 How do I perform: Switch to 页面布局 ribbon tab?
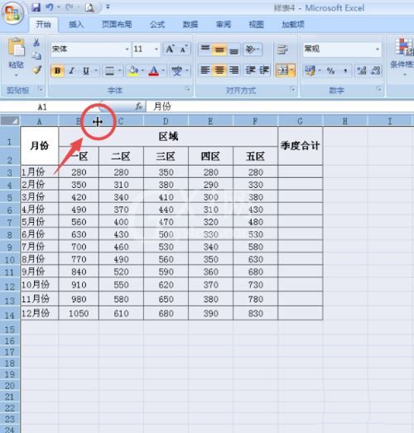(x=117, y=25)
